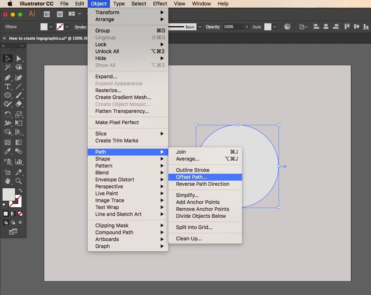The height and width of the screenshot is (295, 371).
Task: Click the control bar Style swatch
Action: coord(268,27)
